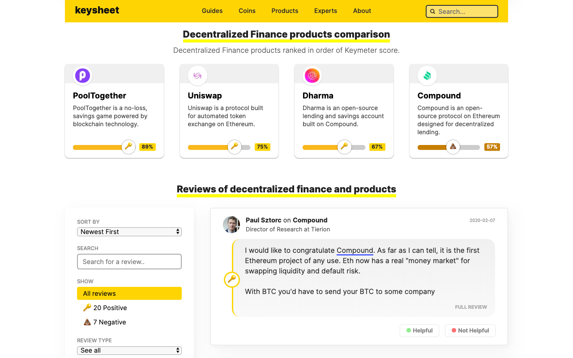The height and width of the screenshot is (358, 573).
Task: Open the FULL REVIEW link
Action: click(471, 307)
